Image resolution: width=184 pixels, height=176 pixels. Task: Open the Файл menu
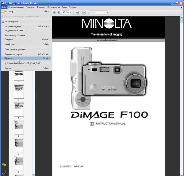(x=4, y=7)
